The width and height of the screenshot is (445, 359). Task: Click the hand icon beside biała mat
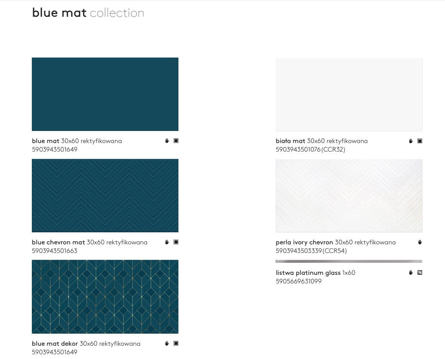click(411, 141)
